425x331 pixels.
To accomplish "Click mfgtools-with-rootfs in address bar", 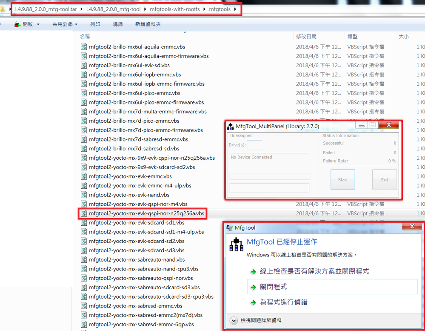I will point(175,9).
